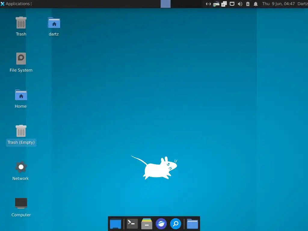Launch the web browser from the dock
Screen dimensions: 308x231
[x=161, y=224]
